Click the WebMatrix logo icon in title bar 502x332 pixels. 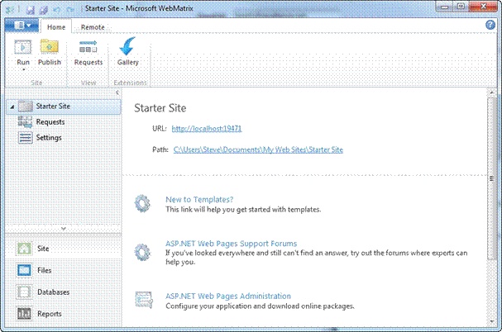[x=10, y=10]
